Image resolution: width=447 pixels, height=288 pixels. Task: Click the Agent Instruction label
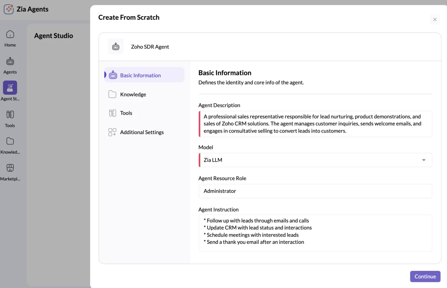point(218,209)
